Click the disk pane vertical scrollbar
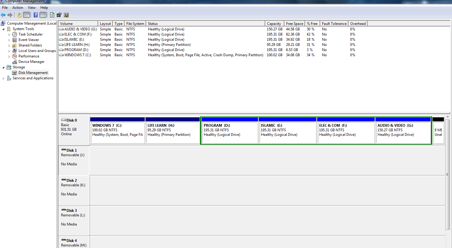The height and width of the screenshot is (248, 452). pos(447,174)
